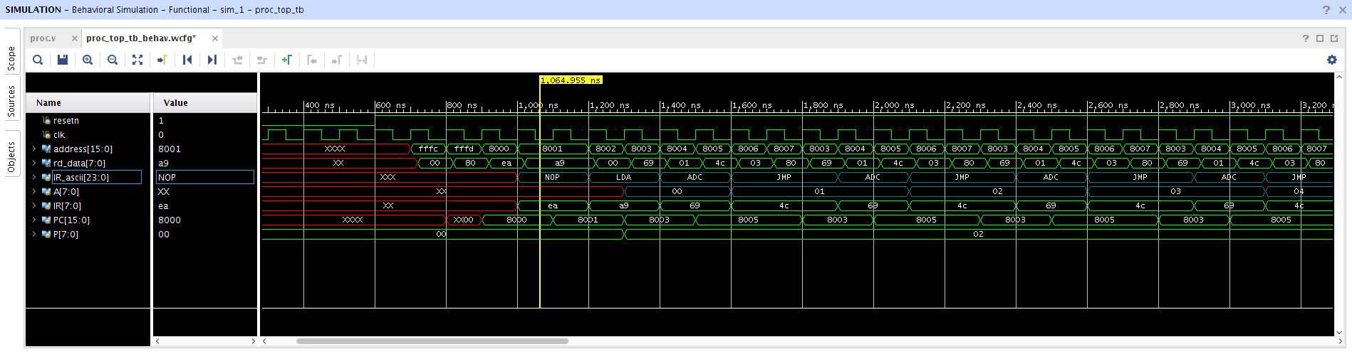The height and width of the screenshot is (354, 1352).
Task: Switch to the proc.v tab
Action: point(43,38)
